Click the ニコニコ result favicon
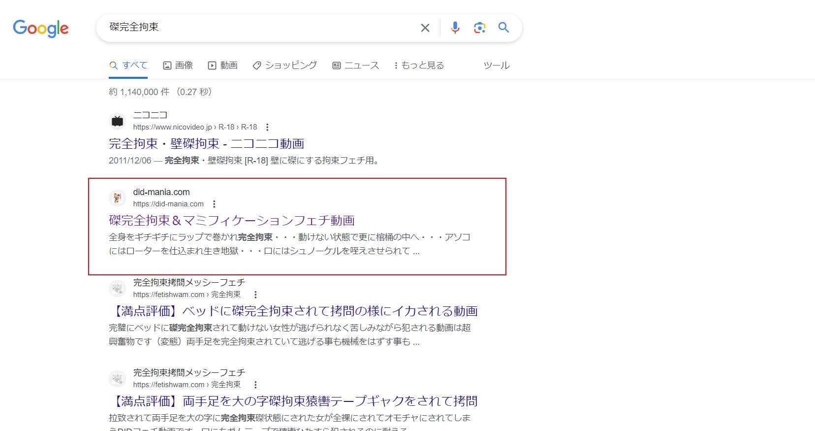This screenshot has width=815, height=431. pyautogui.click(x=117, y=121)
